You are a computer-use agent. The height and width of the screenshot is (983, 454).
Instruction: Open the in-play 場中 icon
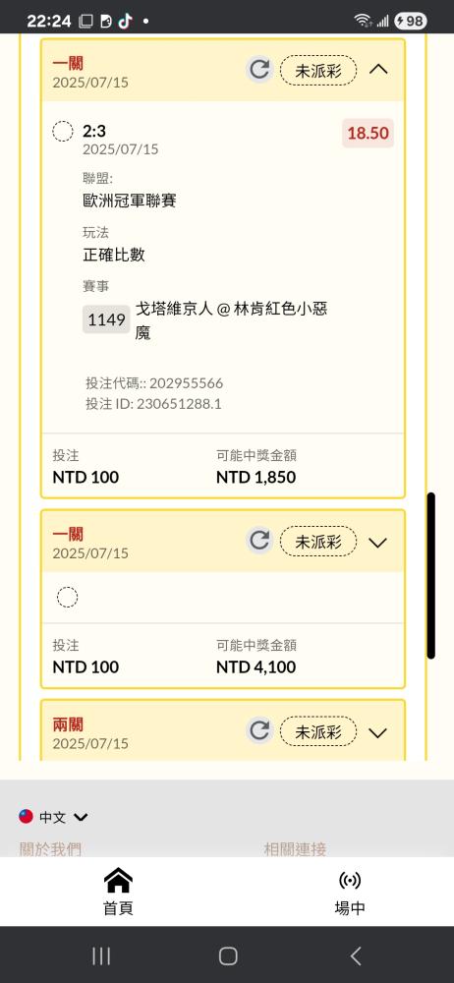coord(350,881)
